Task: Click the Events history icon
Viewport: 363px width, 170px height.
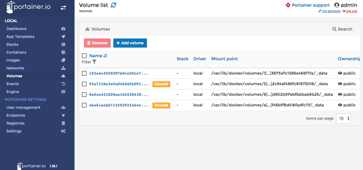Action: 63,84
